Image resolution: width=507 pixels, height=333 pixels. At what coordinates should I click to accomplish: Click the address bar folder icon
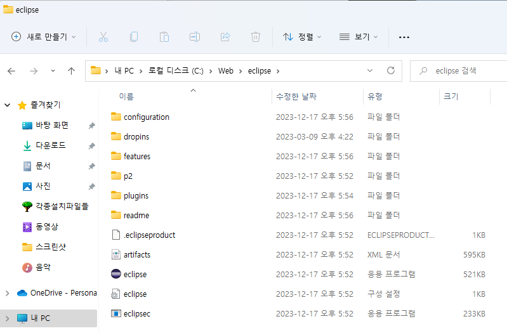point(95,70)
